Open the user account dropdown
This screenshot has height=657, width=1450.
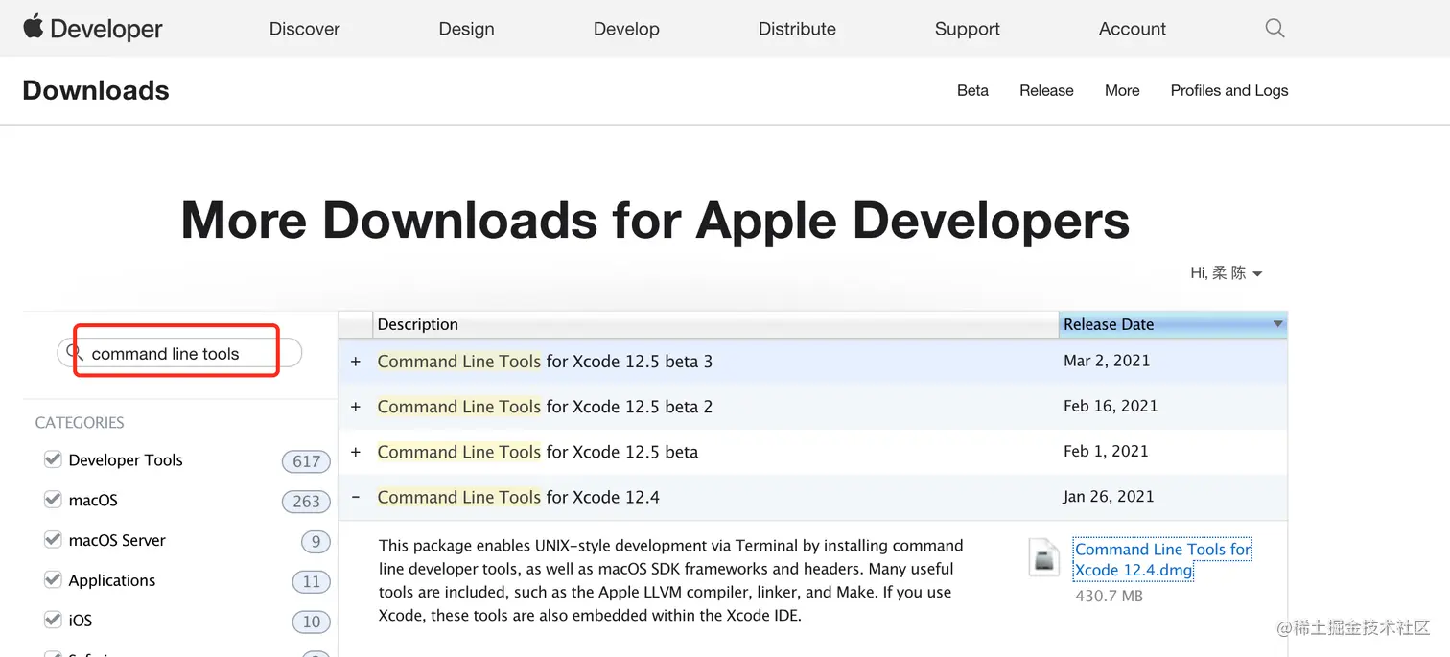(1227, 273)
